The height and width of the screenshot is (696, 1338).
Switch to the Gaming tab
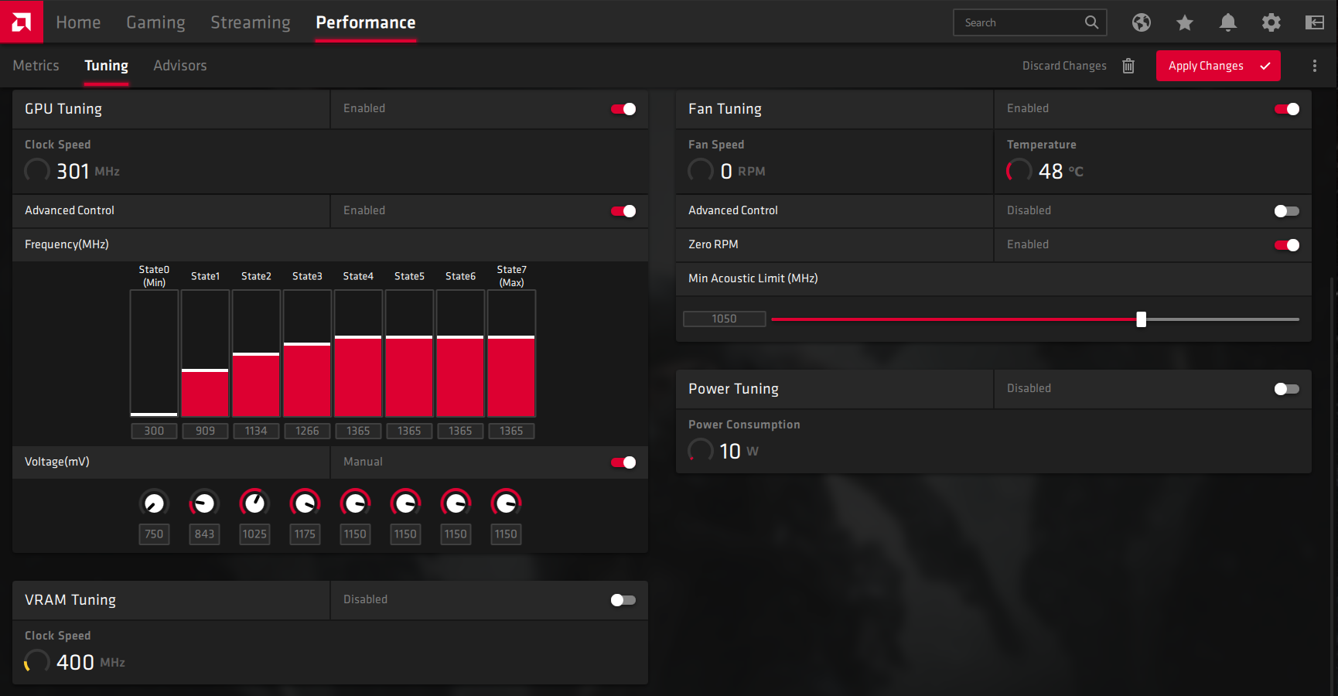(155, 22)
